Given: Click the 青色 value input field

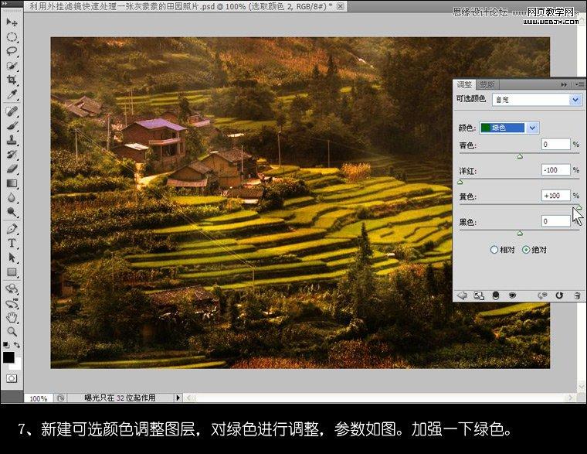Looking at the screenshot, I should click(555, 144).
